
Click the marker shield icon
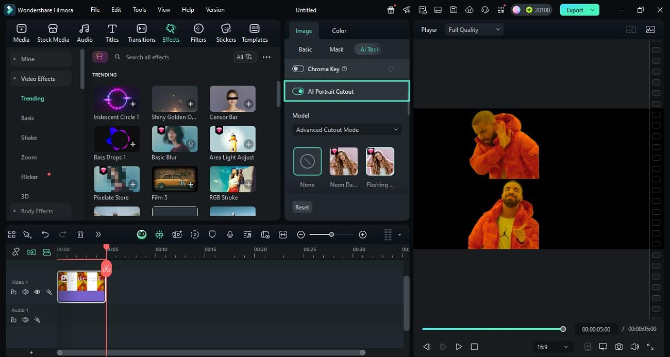[x=212, y=234]
